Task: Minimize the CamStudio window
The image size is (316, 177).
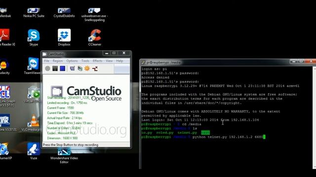Action: 107,53
